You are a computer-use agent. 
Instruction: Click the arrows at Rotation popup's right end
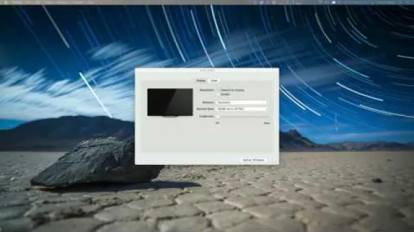[x=267, y=102]
